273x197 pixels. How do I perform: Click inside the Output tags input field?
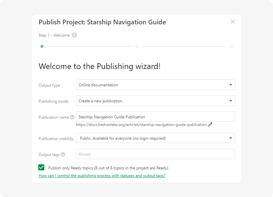pyautogui.click(x=155, y=154)
